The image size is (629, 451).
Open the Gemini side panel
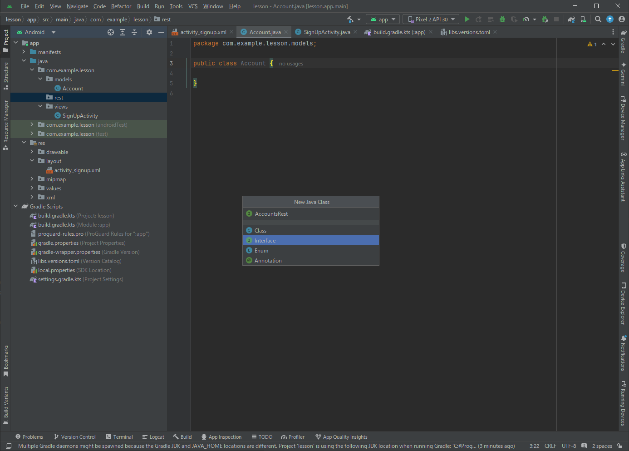click(x=623, y=74)
